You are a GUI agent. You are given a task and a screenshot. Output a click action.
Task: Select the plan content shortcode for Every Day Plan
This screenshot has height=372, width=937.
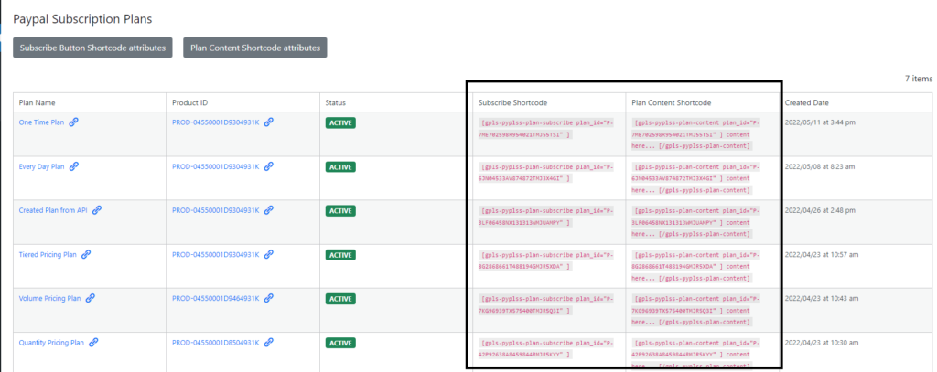pyautogui.click(x=696, y=178)
